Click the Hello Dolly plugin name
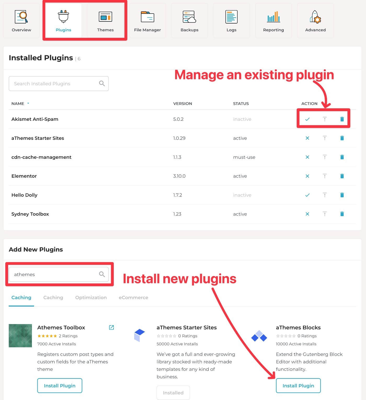This screenshot has width=366, height=400. coord(24,195)
